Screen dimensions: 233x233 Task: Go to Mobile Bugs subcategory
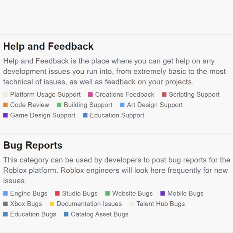(x=182, y=194)
